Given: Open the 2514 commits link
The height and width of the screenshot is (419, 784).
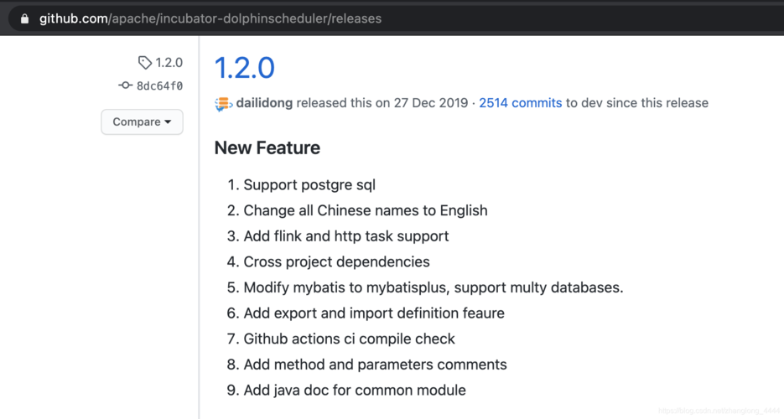Looking at the screenshot, I should click(x=521, y=103).
